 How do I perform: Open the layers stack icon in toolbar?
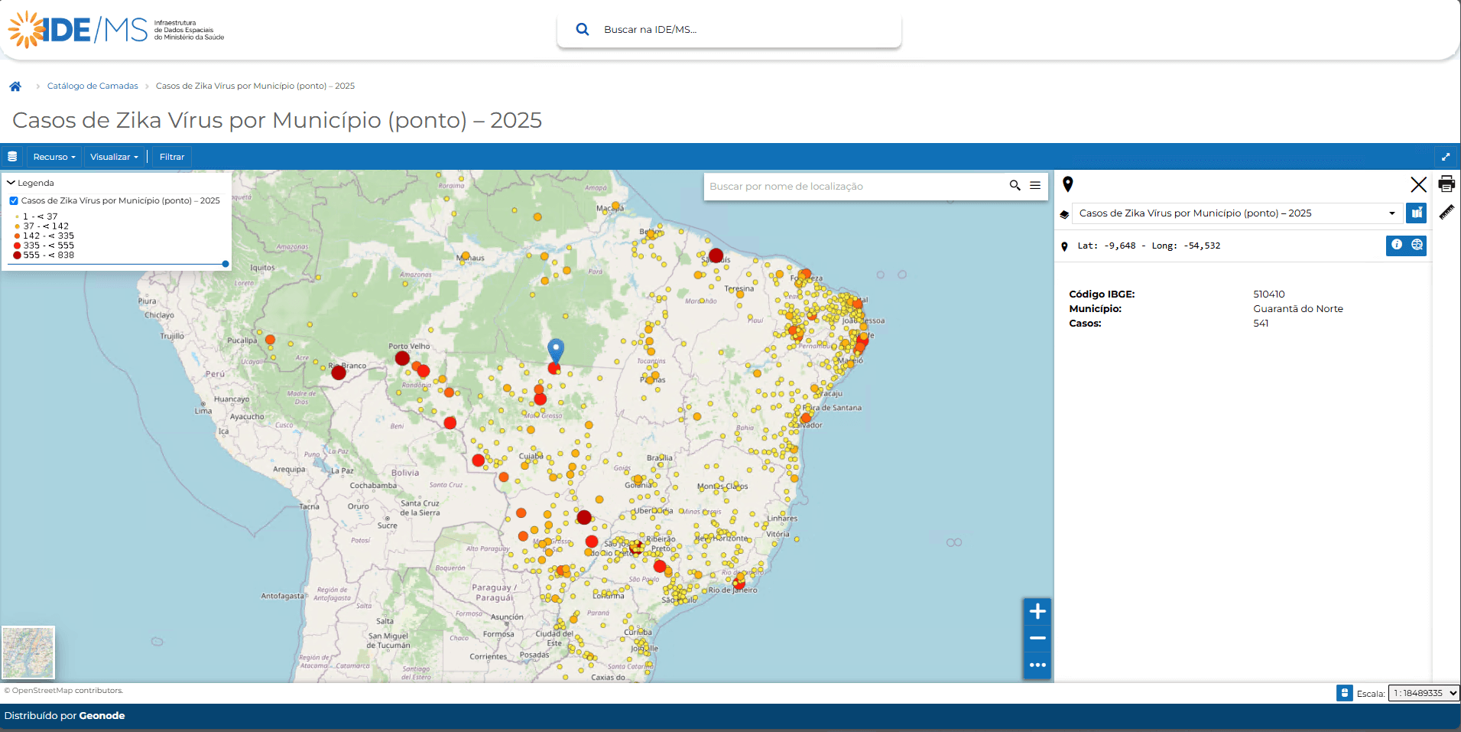(12, 157)
